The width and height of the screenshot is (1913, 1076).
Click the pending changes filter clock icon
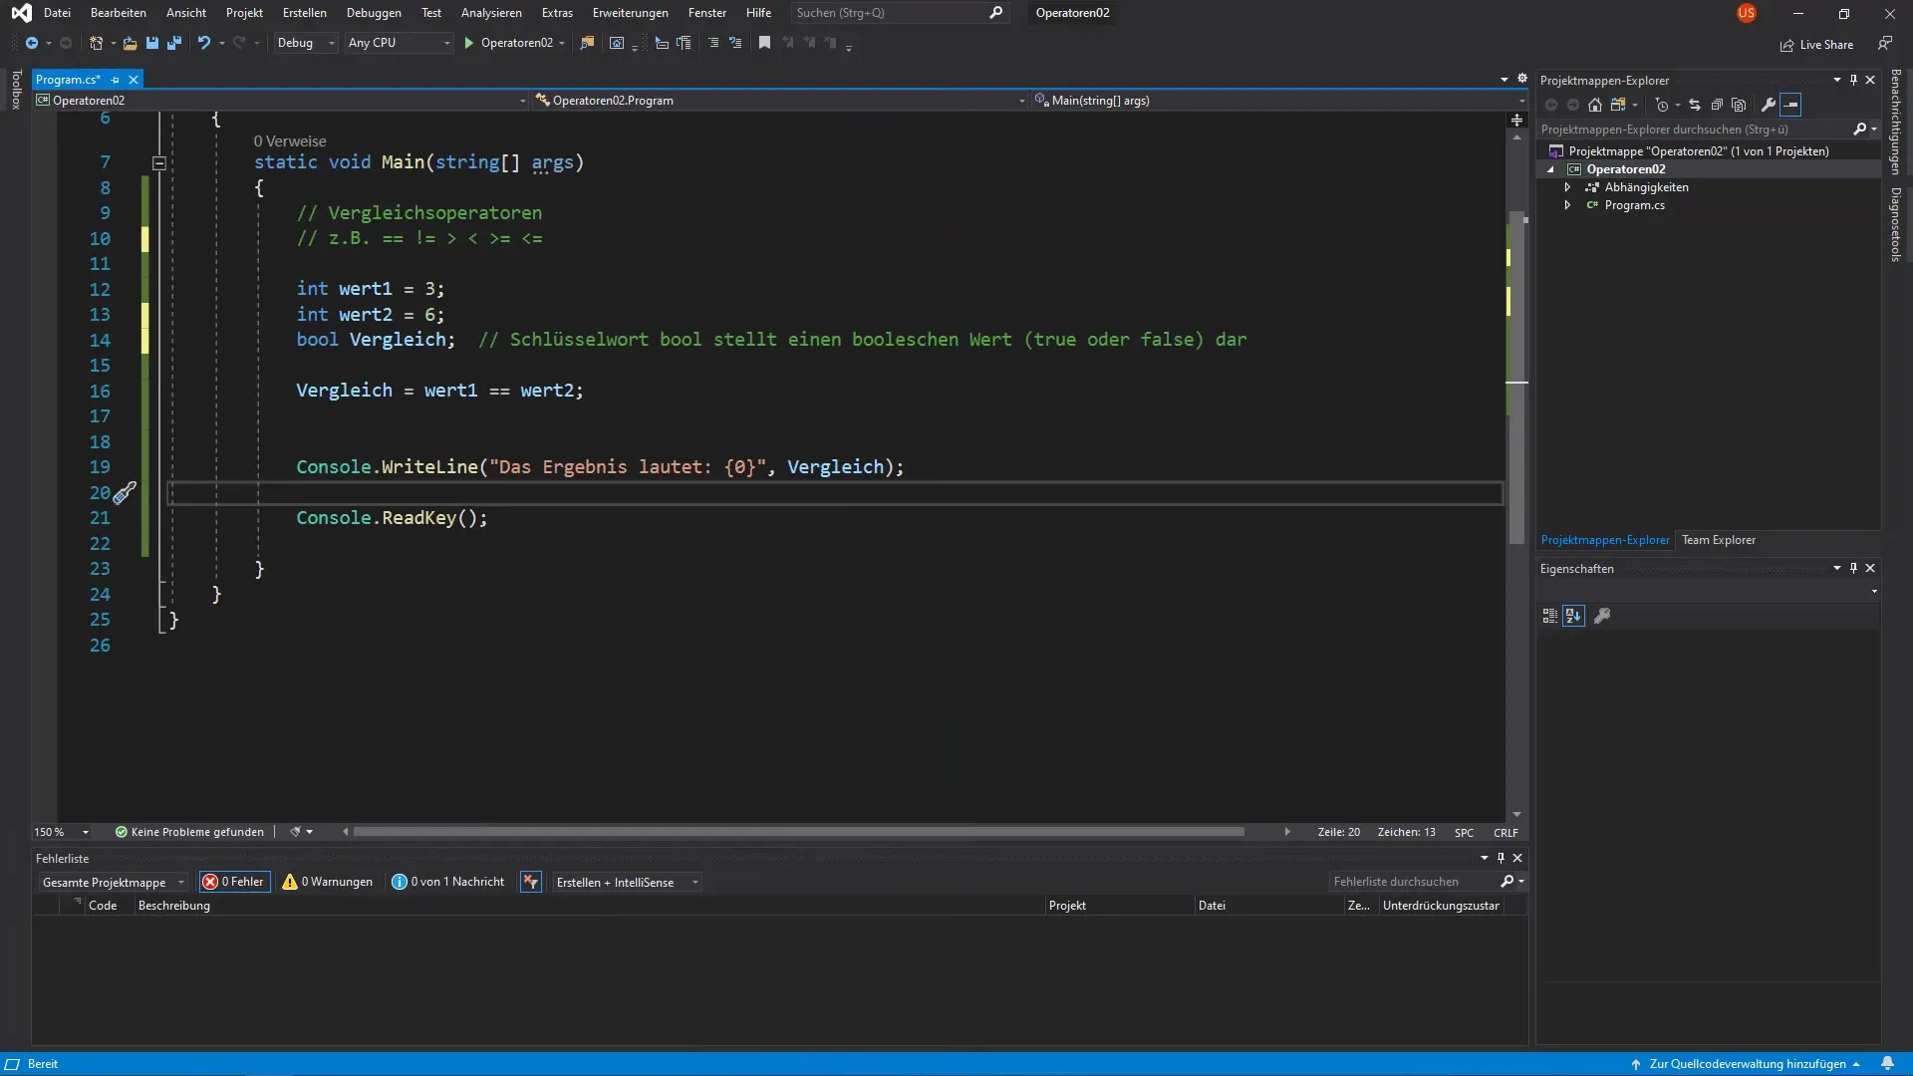click(1662, 105)
